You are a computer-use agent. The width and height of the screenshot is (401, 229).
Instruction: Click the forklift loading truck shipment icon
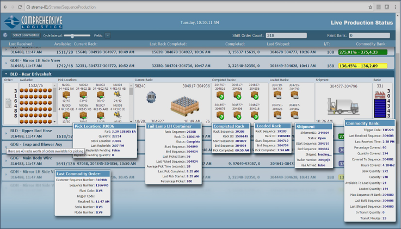coord(343,106)
